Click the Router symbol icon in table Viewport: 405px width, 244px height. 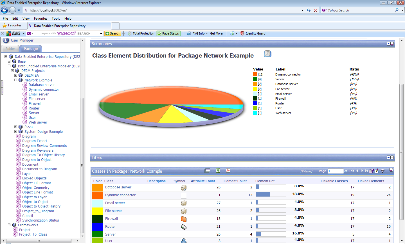click(184, 227)
